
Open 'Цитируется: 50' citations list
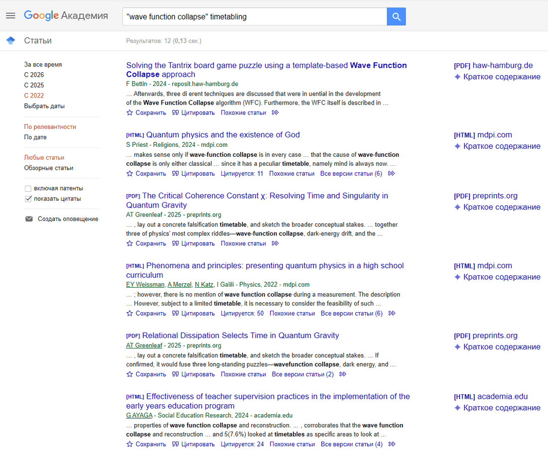coord(242,313)
